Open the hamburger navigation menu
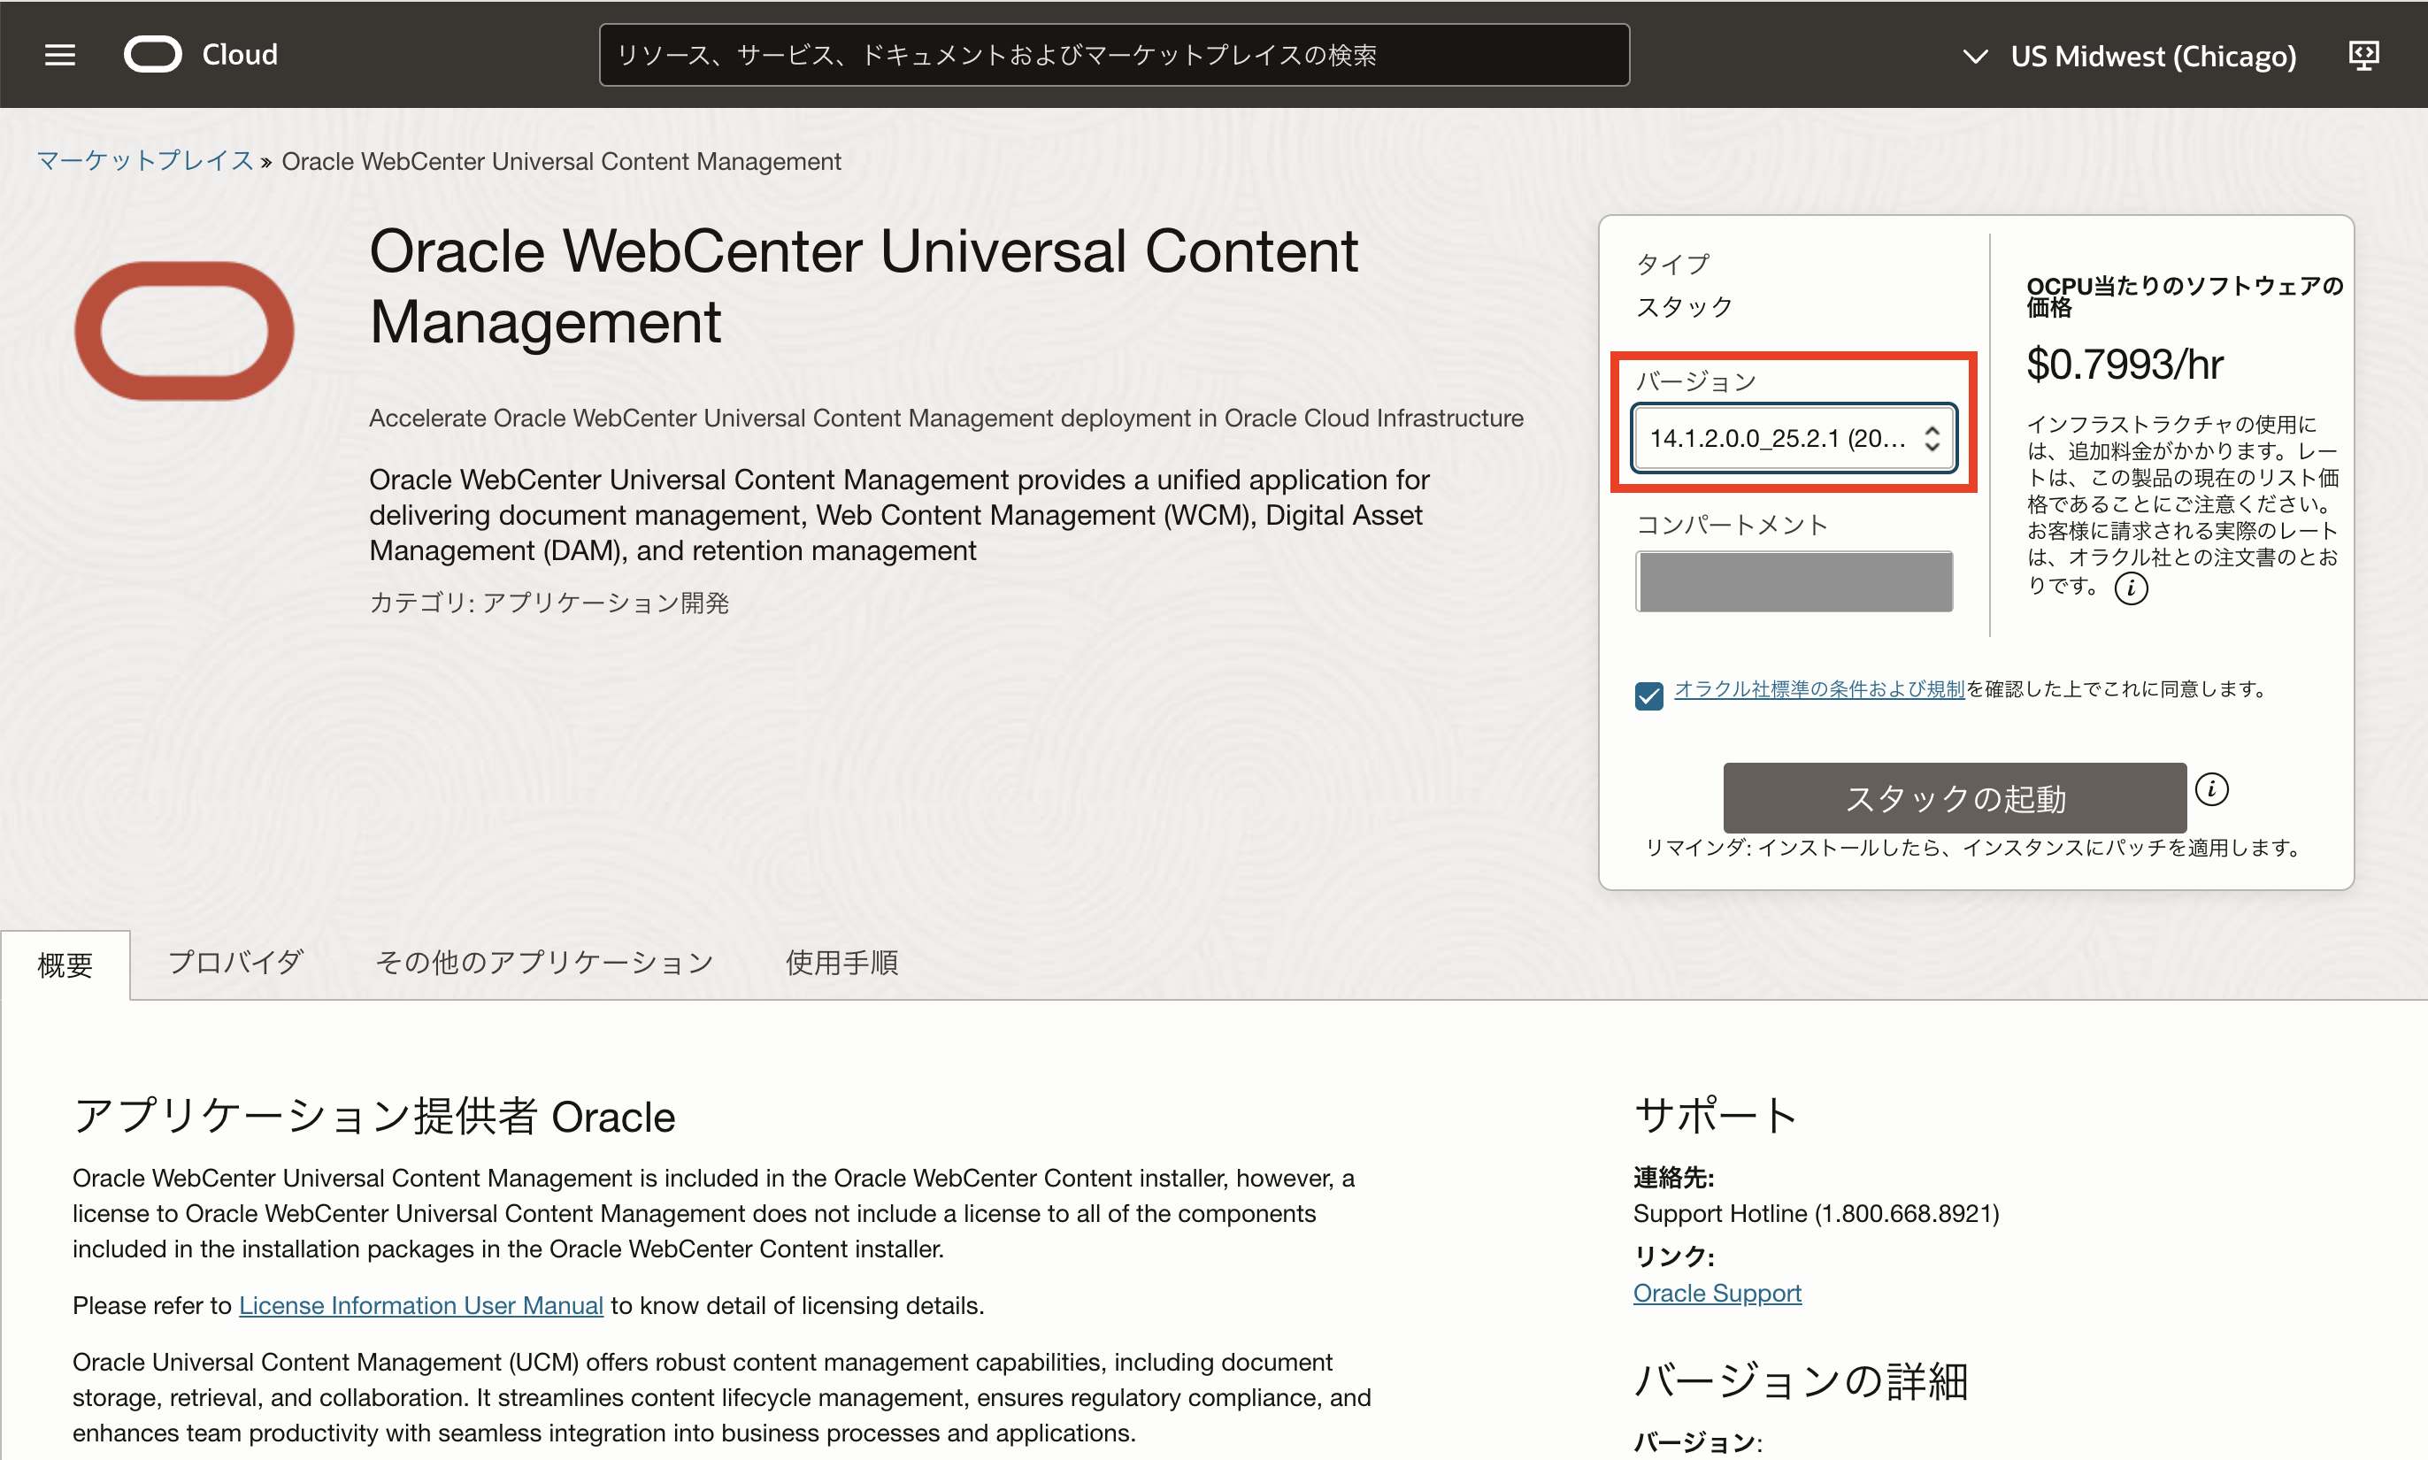This screenshot has width=2428, height=1460. point(60,55)
